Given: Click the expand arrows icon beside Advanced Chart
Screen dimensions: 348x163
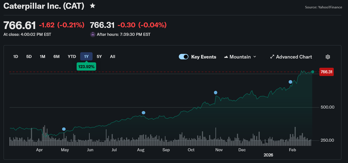Looking at the screenshot, I should coord(272,57).
